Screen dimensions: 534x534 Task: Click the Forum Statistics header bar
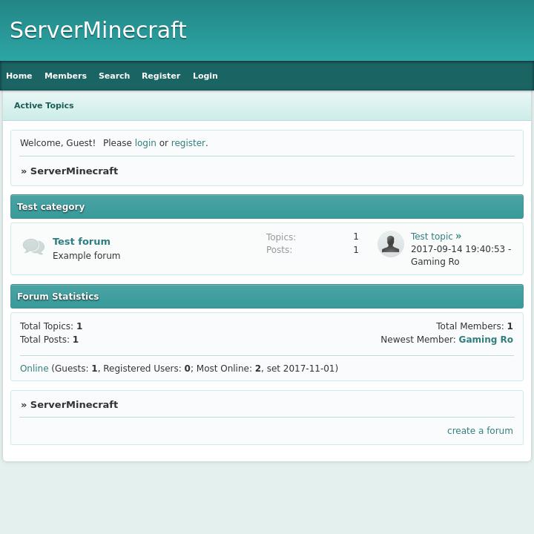(x=58, y=297)
